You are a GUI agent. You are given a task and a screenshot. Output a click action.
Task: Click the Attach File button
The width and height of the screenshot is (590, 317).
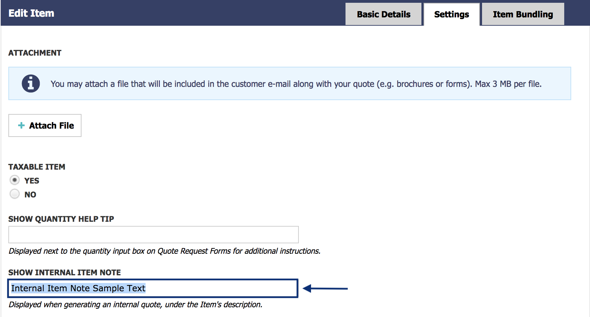pos(45,125)
